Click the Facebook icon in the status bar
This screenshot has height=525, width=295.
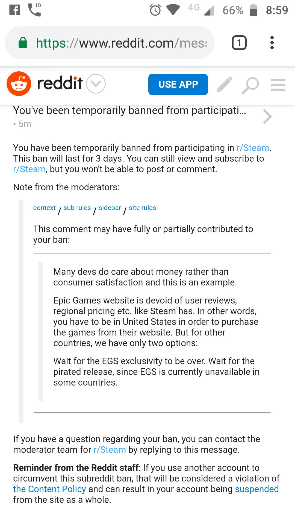(15, 9)
